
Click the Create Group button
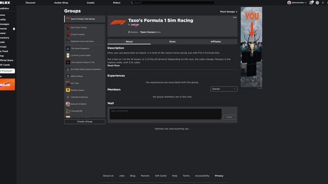[x=85, y=122]
